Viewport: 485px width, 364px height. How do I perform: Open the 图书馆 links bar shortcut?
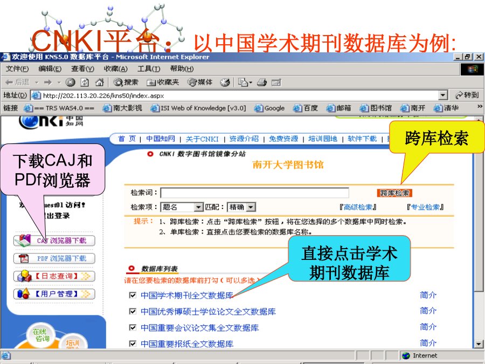point(376,108)
